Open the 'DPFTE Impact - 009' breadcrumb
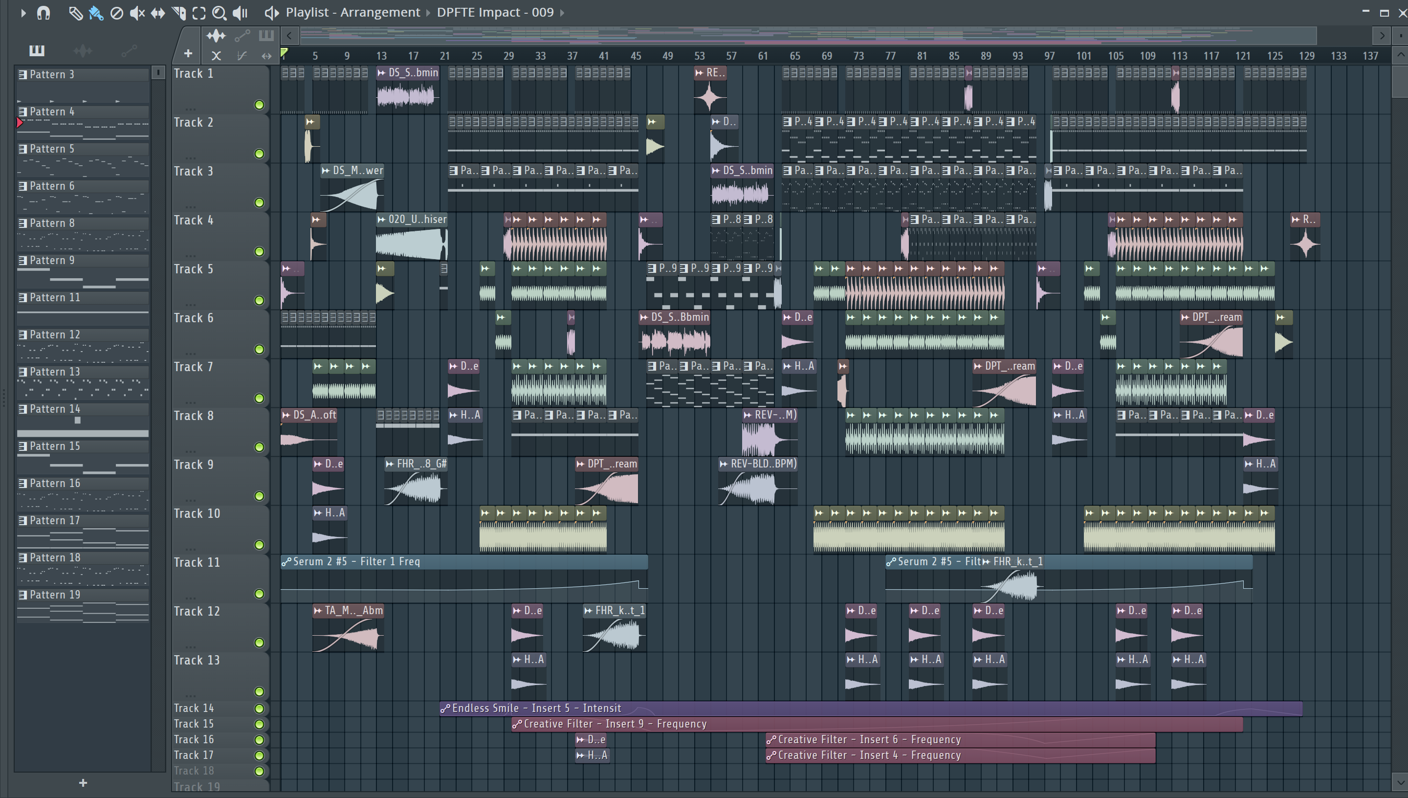 click(495, 12)
